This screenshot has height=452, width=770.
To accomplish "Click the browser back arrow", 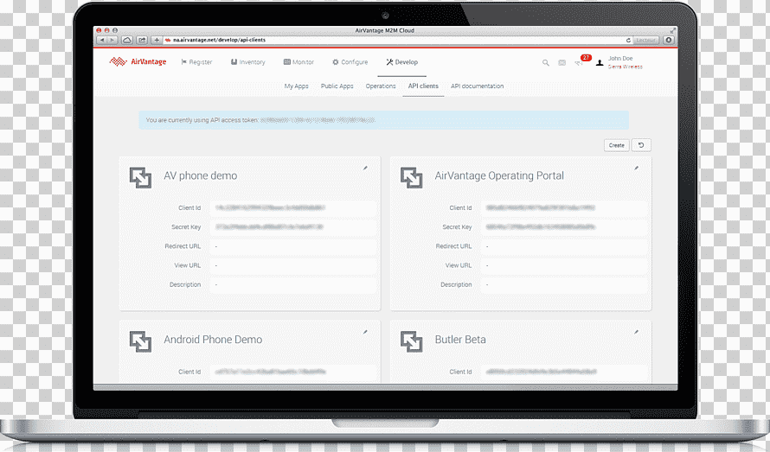I will pos(101,40).
